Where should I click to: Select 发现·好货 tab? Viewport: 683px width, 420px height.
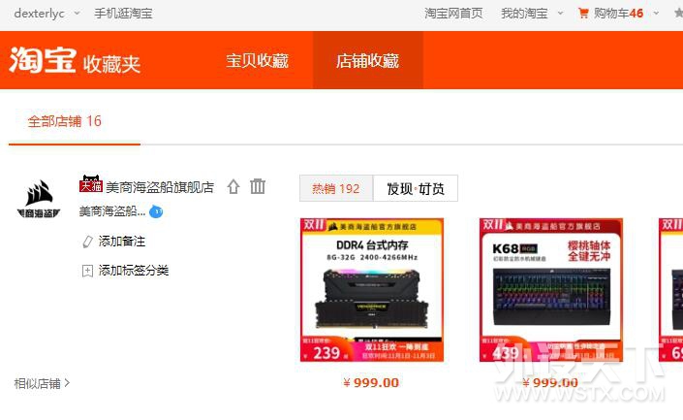click(416, 188)
